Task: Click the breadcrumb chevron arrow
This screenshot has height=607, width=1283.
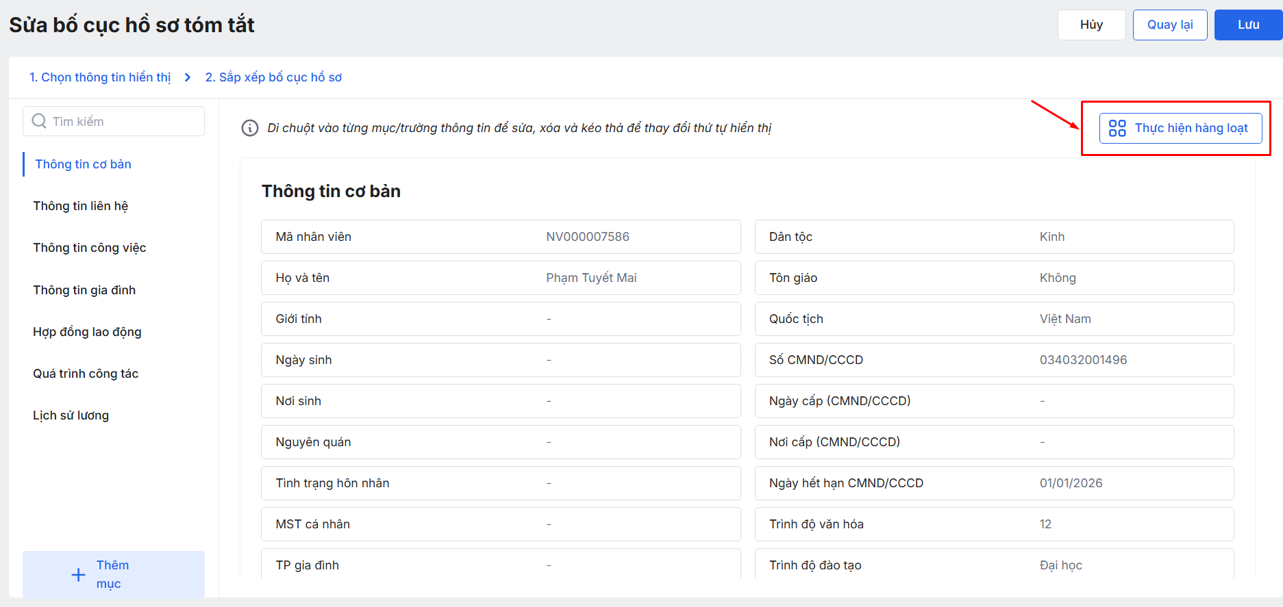Action: 188,77
